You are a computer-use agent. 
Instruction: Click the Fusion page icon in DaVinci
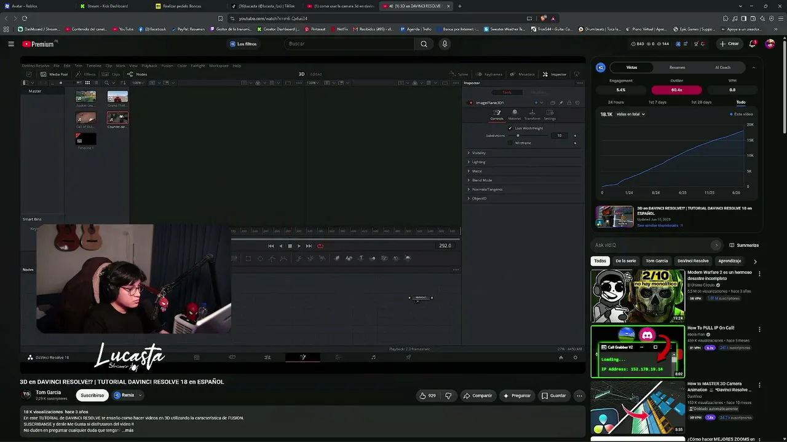[303, 357]
